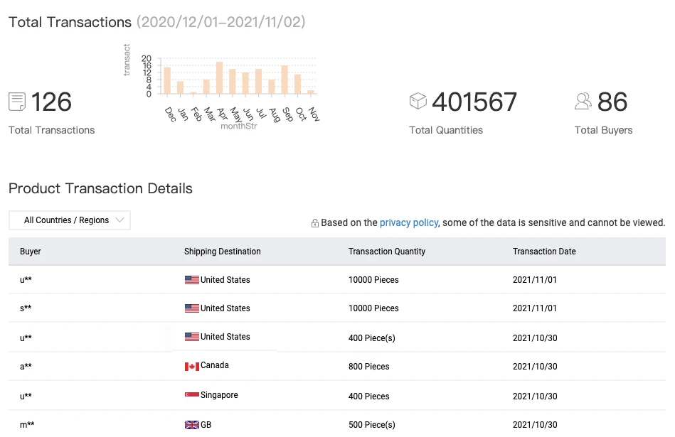
Task: Click the chevron arrow in the country filter
Action: point(119,220)
